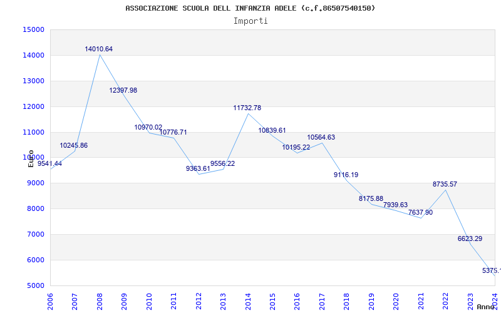501x313 pixels.
Task: Select the 8735.57 data label
Action: [445, 185]
